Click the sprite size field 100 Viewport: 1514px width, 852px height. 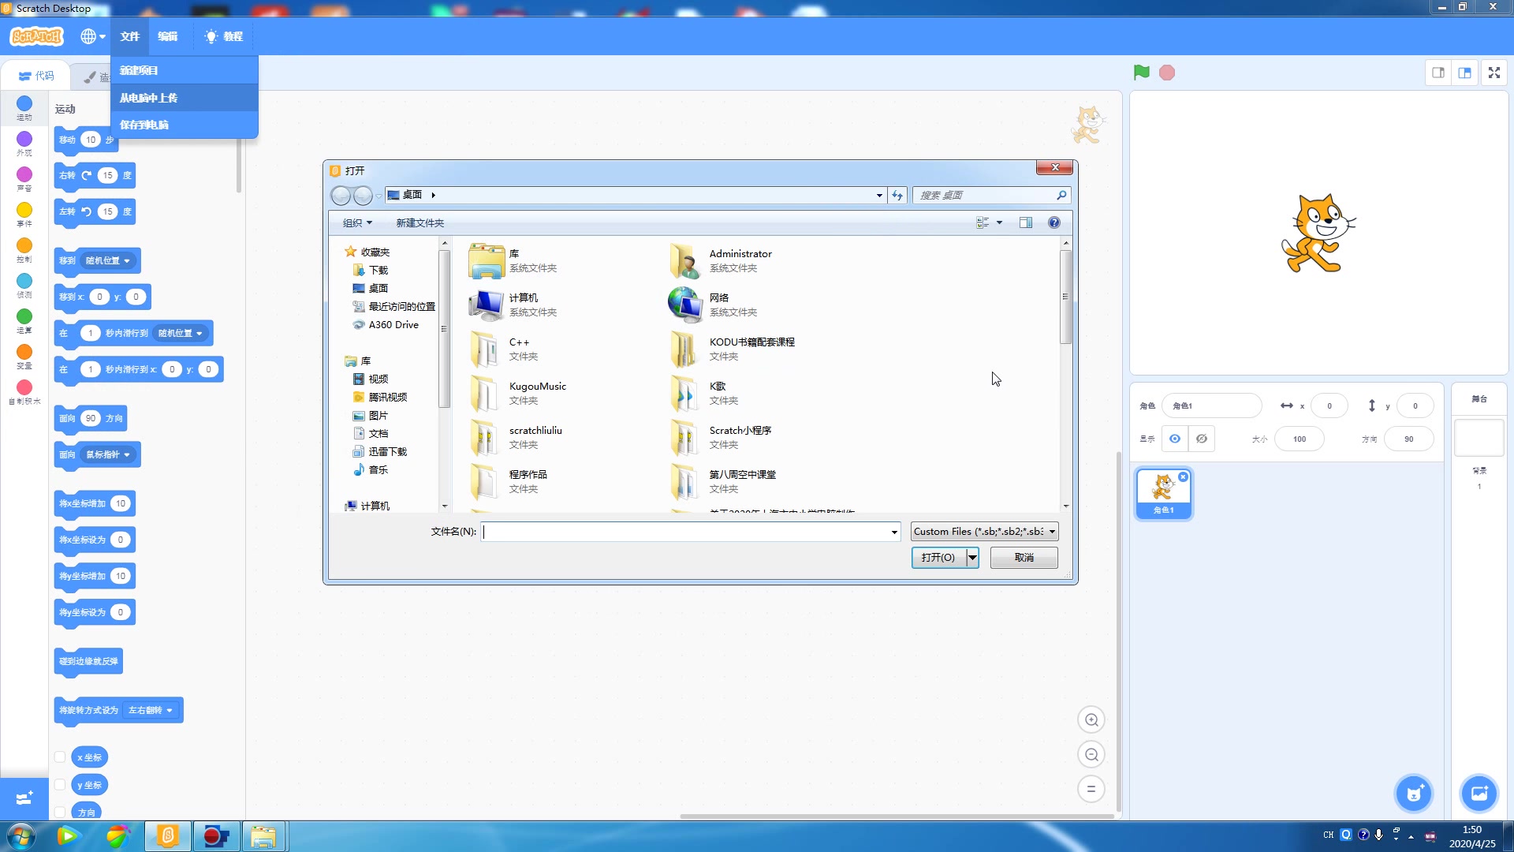(x=1300, y=439)
